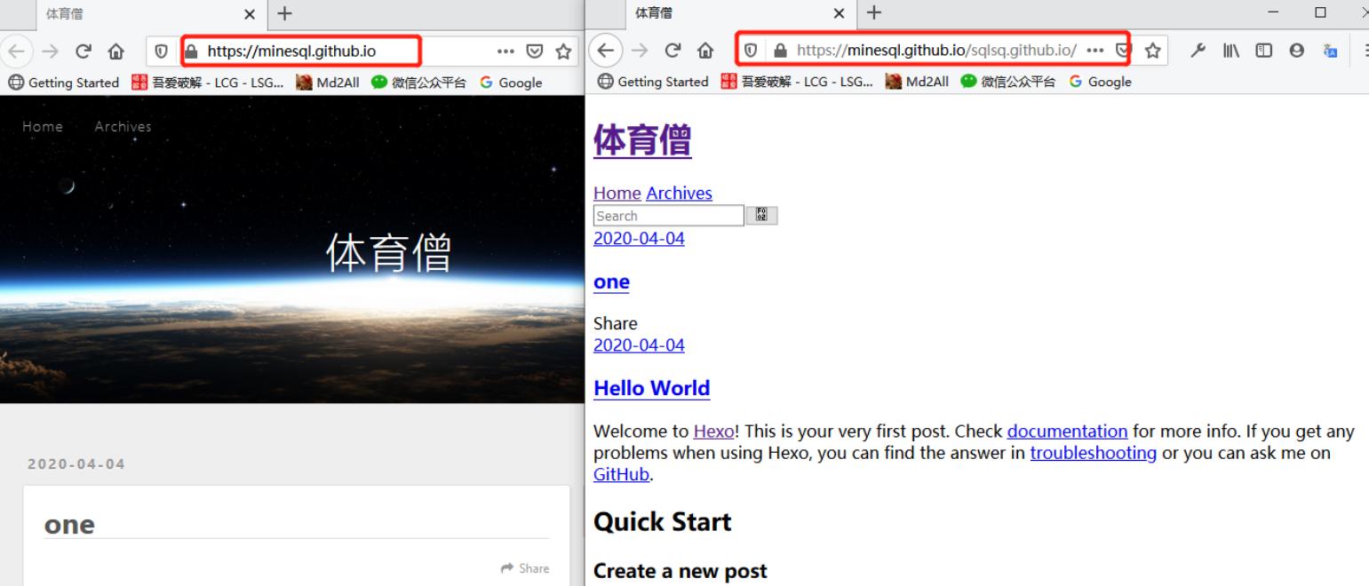
Task: Open the 'one' post title on left page
Action: [69, 525]
